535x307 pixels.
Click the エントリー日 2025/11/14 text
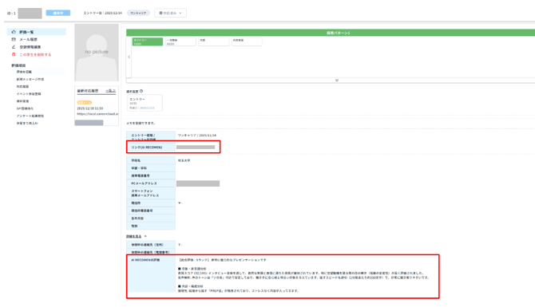coord(103,13)
